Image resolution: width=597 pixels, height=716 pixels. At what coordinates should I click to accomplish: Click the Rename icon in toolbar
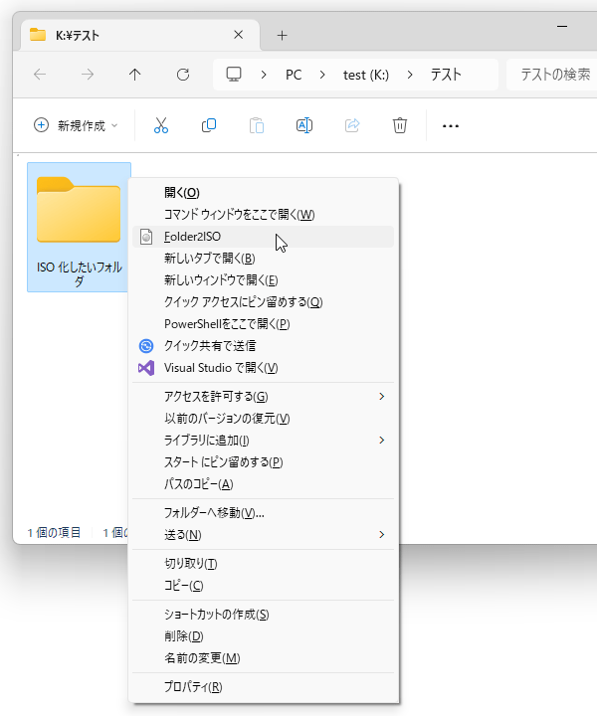click(304, 125)
